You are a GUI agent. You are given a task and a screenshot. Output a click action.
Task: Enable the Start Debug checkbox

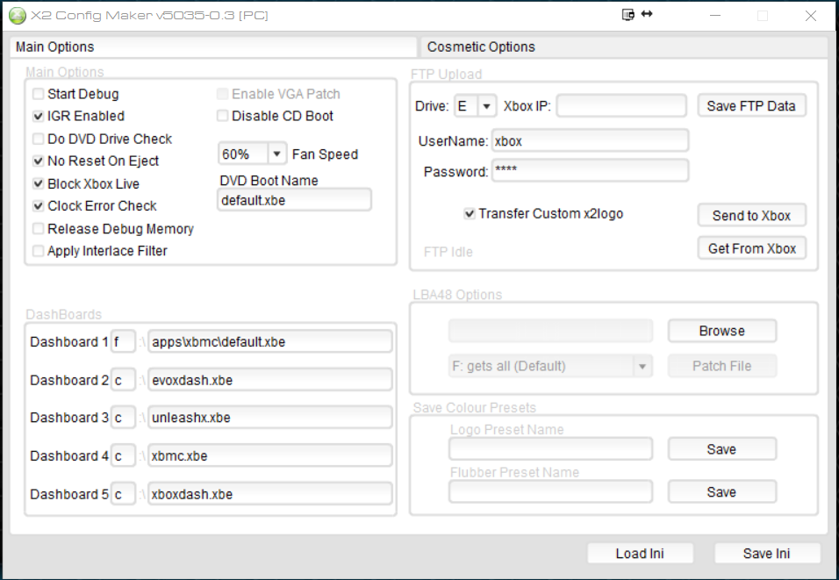click(38, 94)
